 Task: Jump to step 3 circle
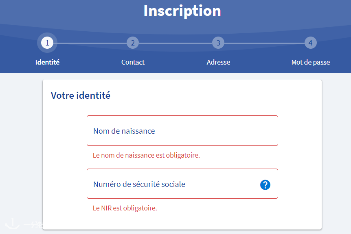pyautogui.click(x=218, y=43)
